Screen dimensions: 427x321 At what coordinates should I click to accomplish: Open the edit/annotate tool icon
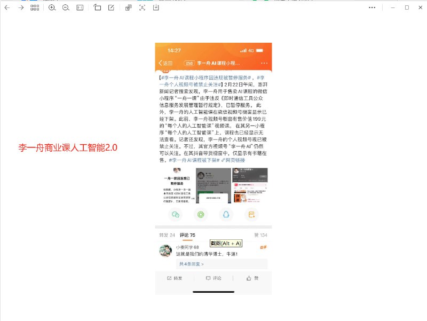[x=112, y=8]
